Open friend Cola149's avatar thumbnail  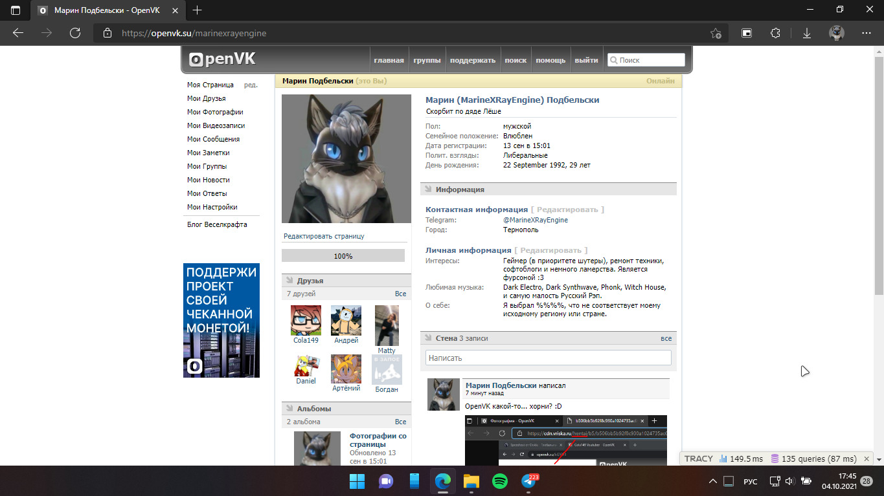306,320
